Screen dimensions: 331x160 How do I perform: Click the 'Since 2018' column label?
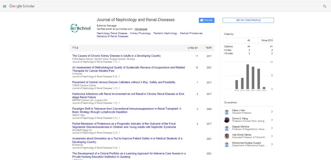(x=267, y=40)
